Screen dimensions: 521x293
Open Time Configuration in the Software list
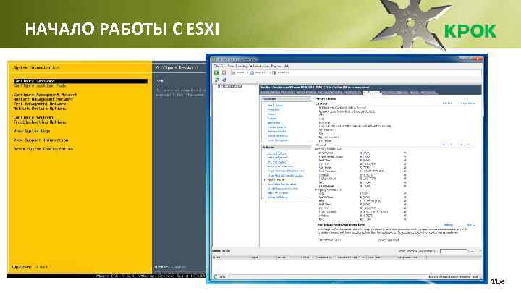[x=277, y=158]
